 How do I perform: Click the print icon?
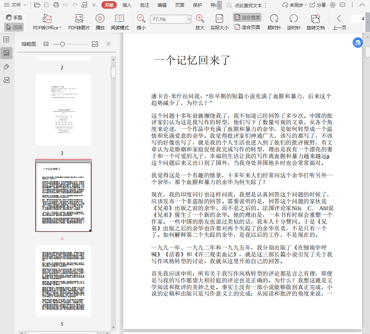56,5
